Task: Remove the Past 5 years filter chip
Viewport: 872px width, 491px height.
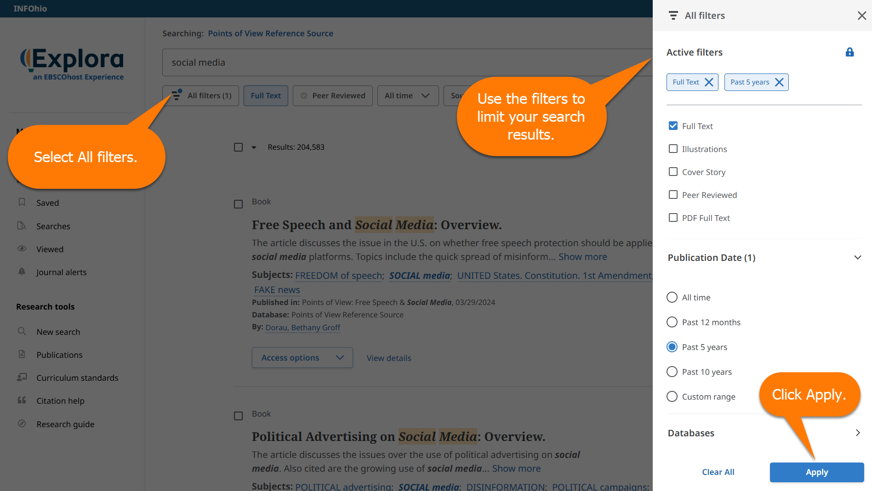Action: (x=779, y=82)
